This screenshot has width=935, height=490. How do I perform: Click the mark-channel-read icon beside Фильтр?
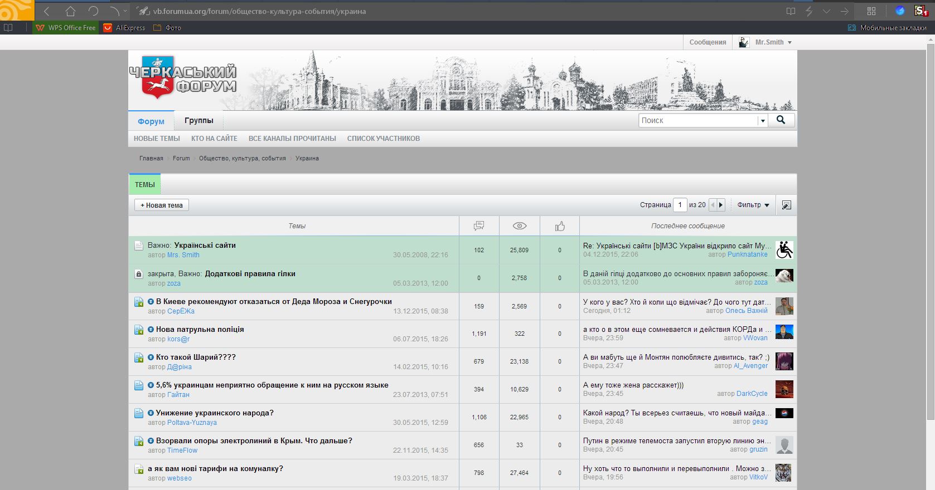point(786,205)
